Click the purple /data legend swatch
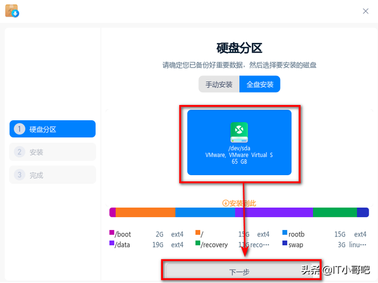378x283 pixels. [x=112, y=243]
